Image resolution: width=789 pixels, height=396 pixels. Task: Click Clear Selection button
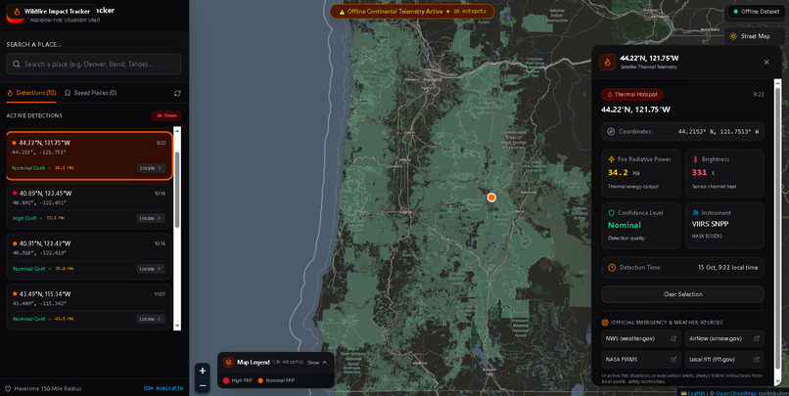coord(682,294)
